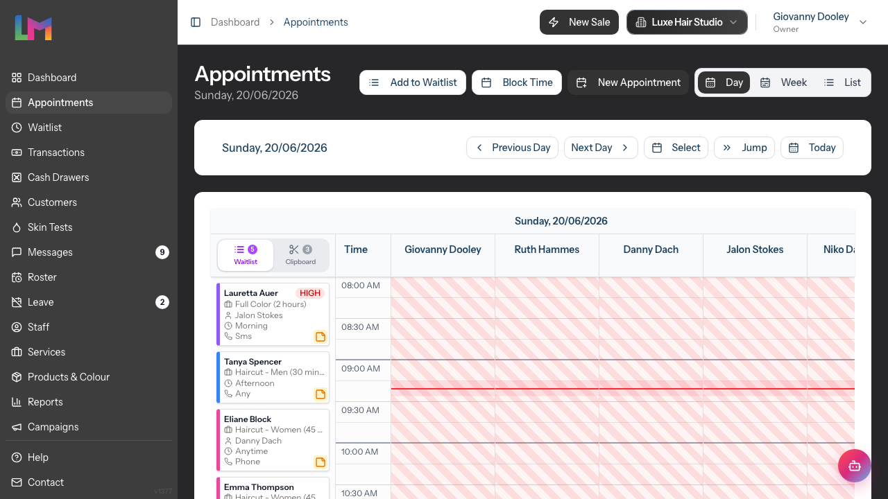
Task: Click the Appointments breadcrumb
Action: point(316,22)
